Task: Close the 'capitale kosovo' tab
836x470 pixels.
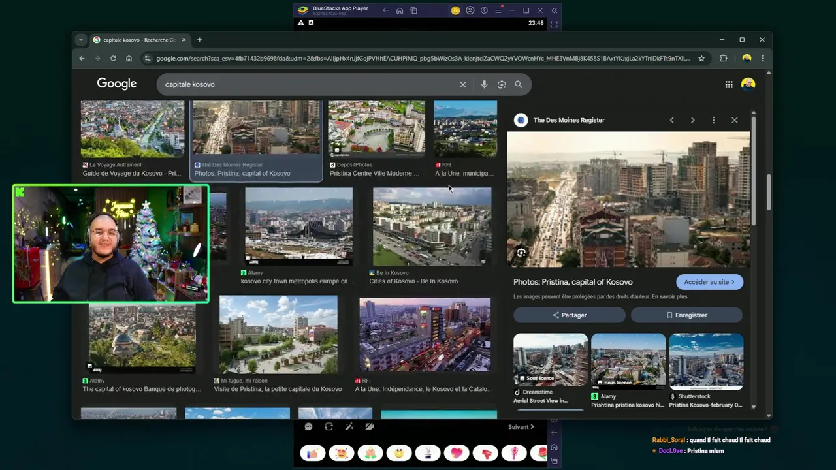Action: [x=184, y=40]
